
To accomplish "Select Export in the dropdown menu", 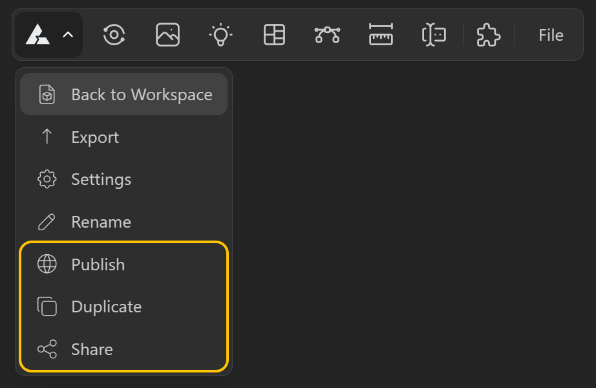I will tap(95, 137).
